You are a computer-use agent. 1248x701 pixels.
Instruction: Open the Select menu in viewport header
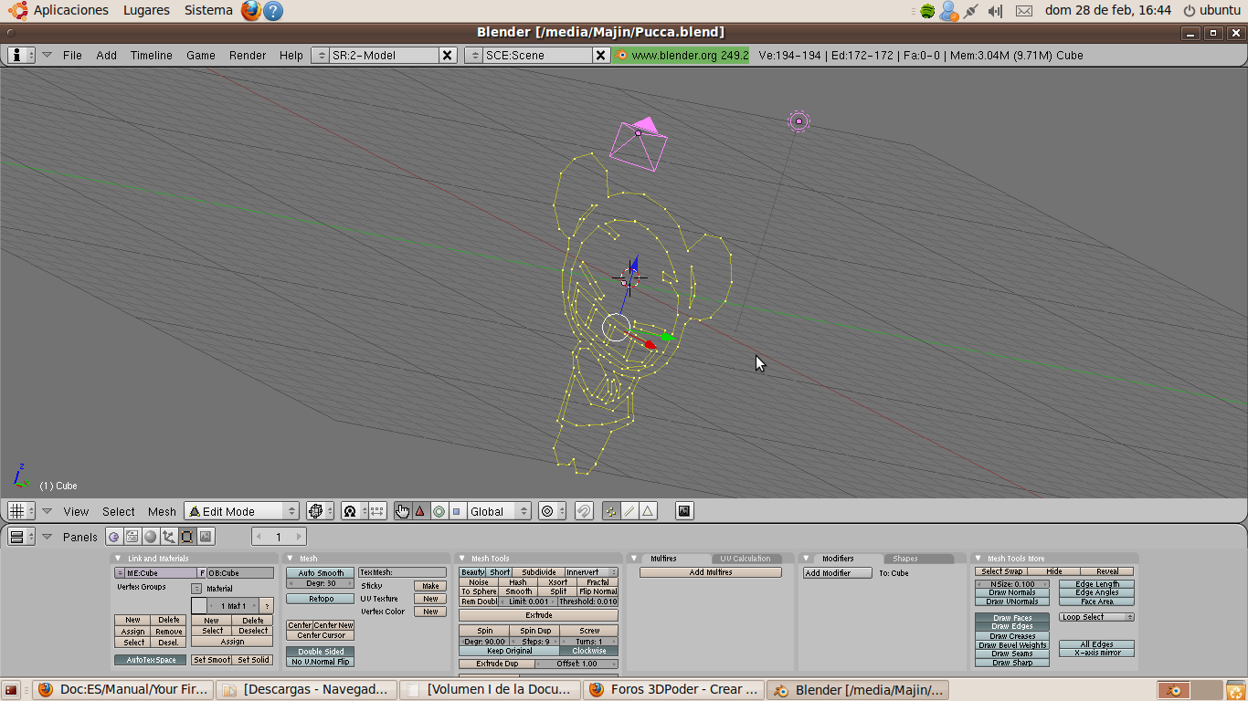(x=119, y=511)
